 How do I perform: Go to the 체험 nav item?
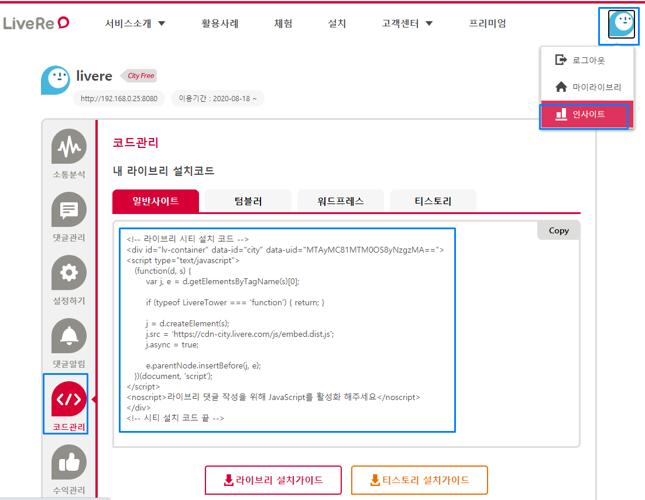283,23
